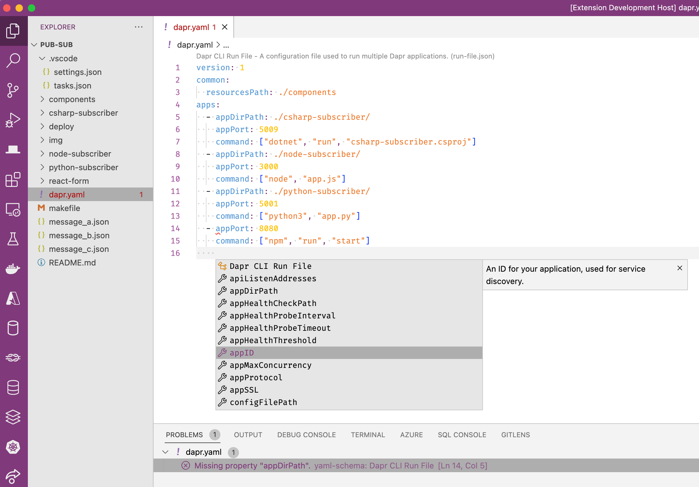
Task: Open the Testing flask icon view
Action: click(13, 239)
